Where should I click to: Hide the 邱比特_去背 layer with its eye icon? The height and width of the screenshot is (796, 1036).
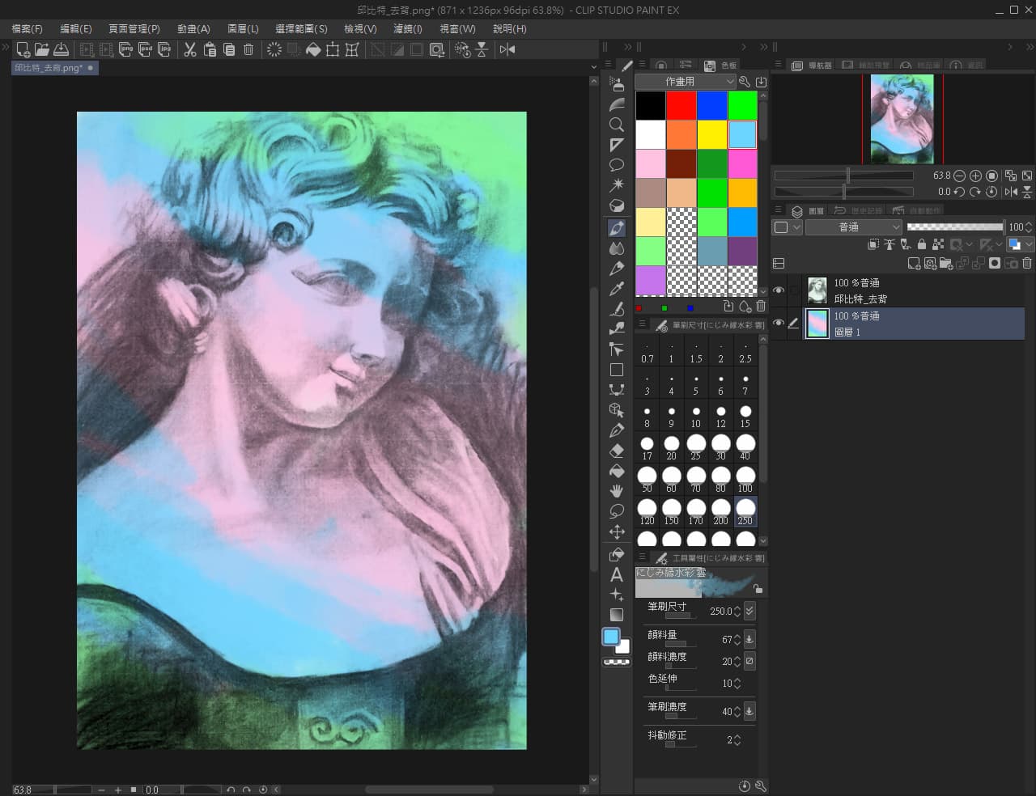click(779, 290)
